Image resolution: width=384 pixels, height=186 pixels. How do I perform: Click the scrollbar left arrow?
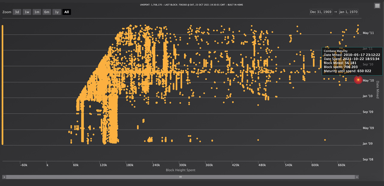(4, 177)
